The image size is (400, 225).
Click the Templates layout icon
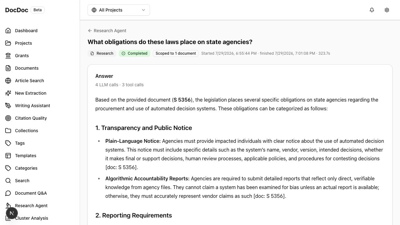pyautogui.click(x=8, y=156)
